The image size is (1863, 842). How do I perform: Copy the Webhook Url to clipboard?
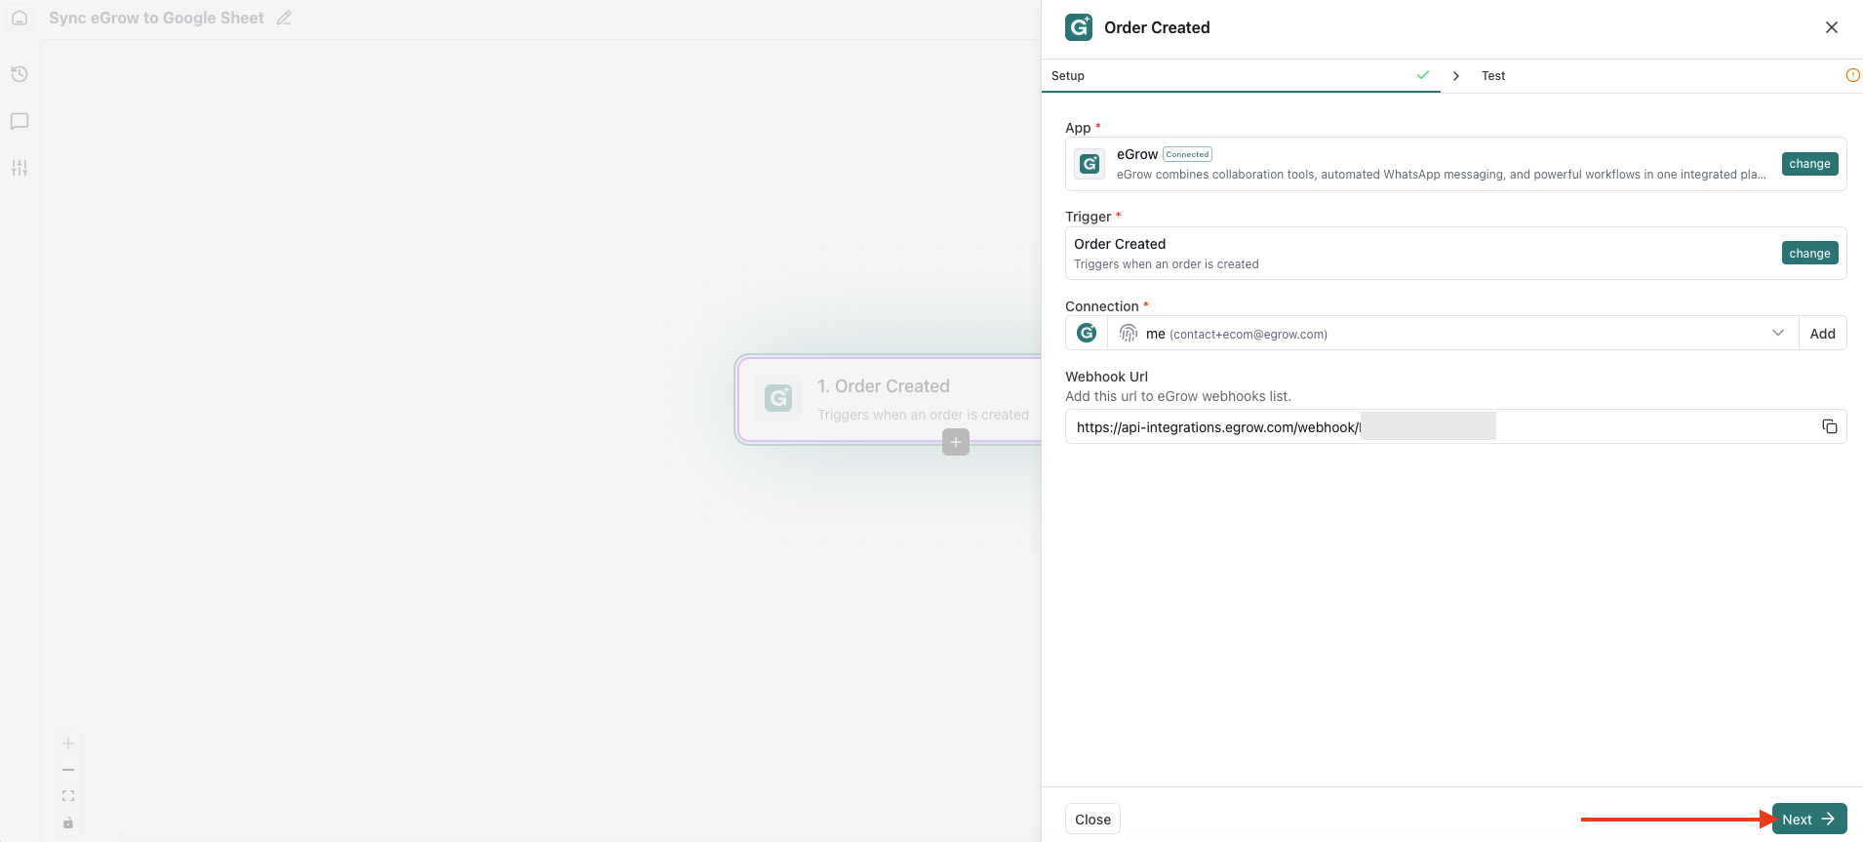(1830, 426)
